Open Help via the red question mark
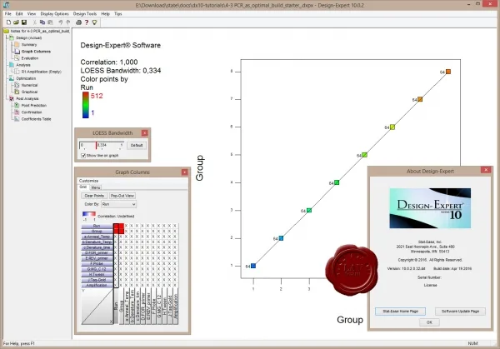500x349 pixels. (x=87, y=22)
